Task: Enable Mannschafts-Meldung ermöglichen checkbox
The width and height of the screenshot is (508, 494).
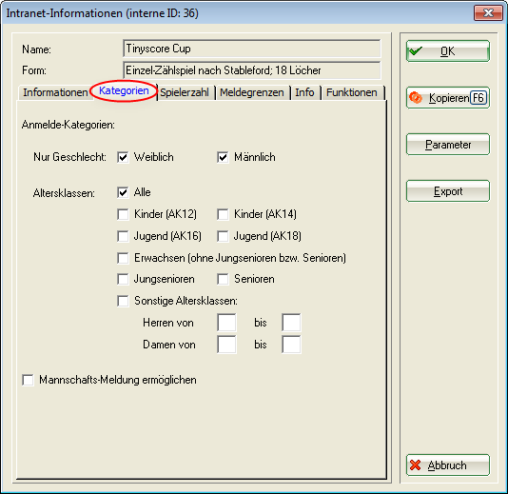Action: [29, 380]
